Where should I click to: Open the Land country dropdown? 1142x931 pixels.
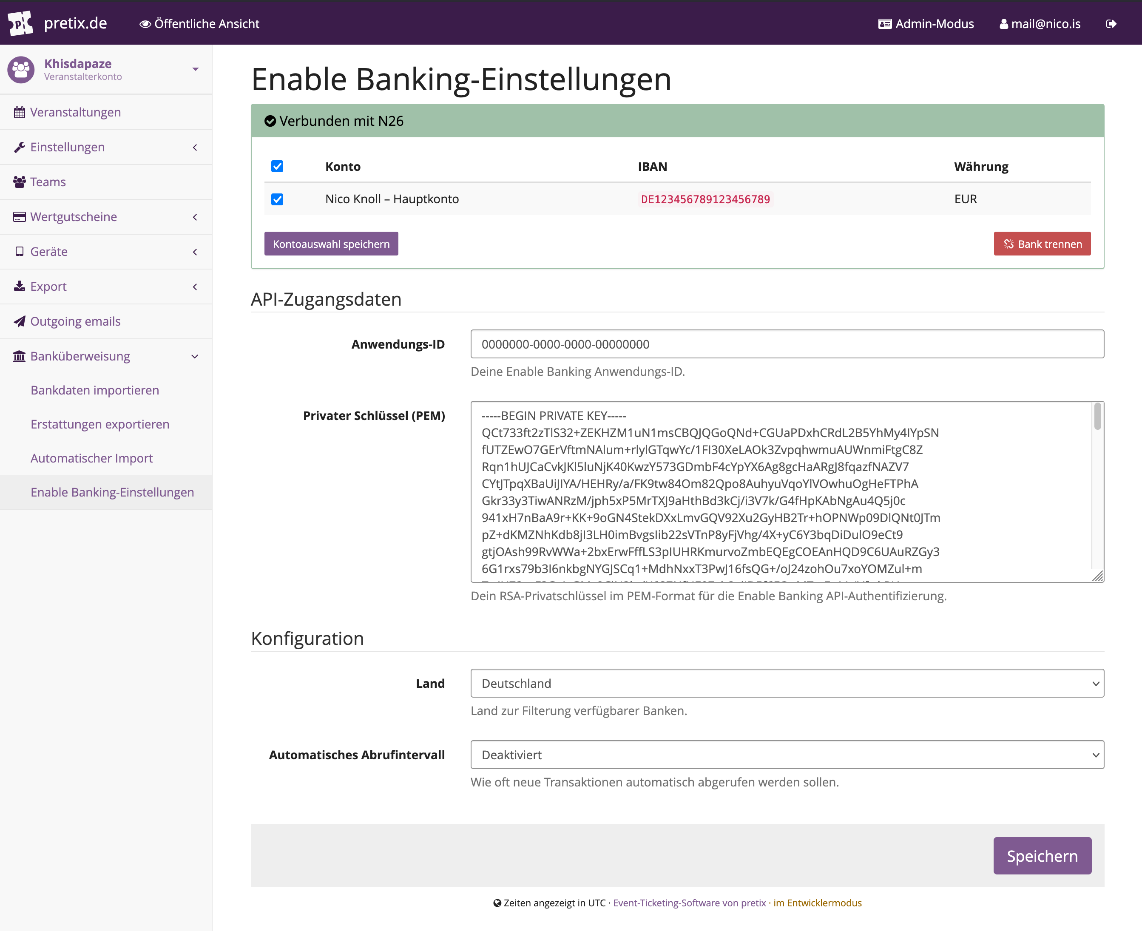click(787, 683)
